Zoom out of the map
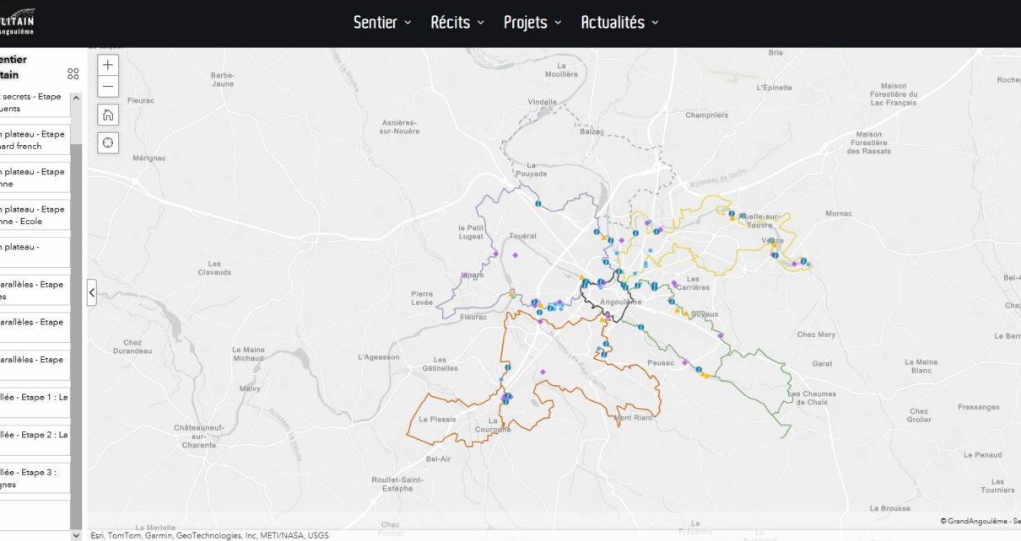The image size is (1021, 541). coord(108,87)
